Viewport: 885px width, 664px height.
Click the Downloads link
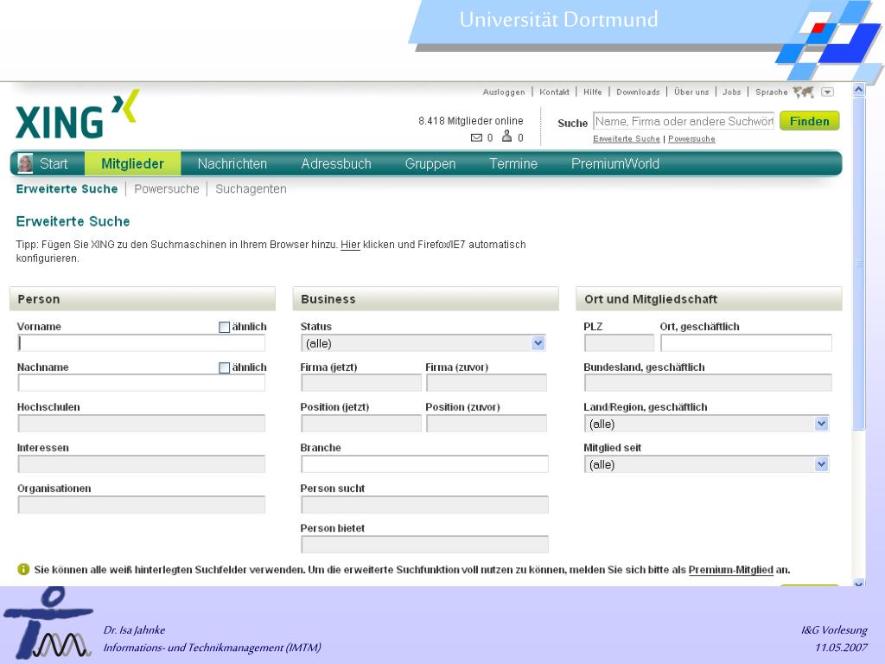pyautogui.click(x=638, y=92)
